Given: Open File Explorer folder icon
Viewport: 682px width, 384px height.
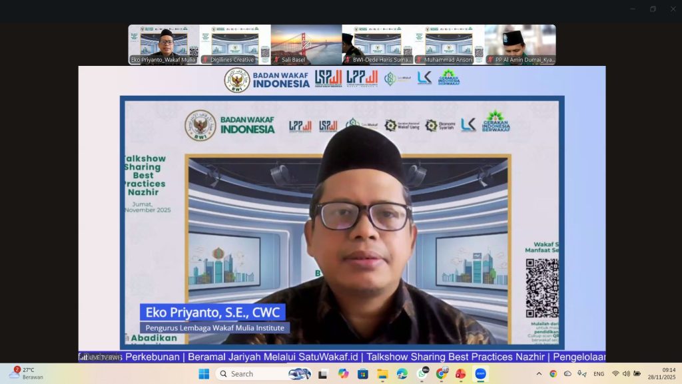Looking at the screenshot, I should pyautogui.click(x=383, y=374).
